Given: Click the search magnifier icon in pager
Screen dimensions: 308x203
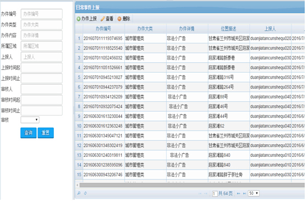Looking at the screenshot, I should tap(79, 193).
